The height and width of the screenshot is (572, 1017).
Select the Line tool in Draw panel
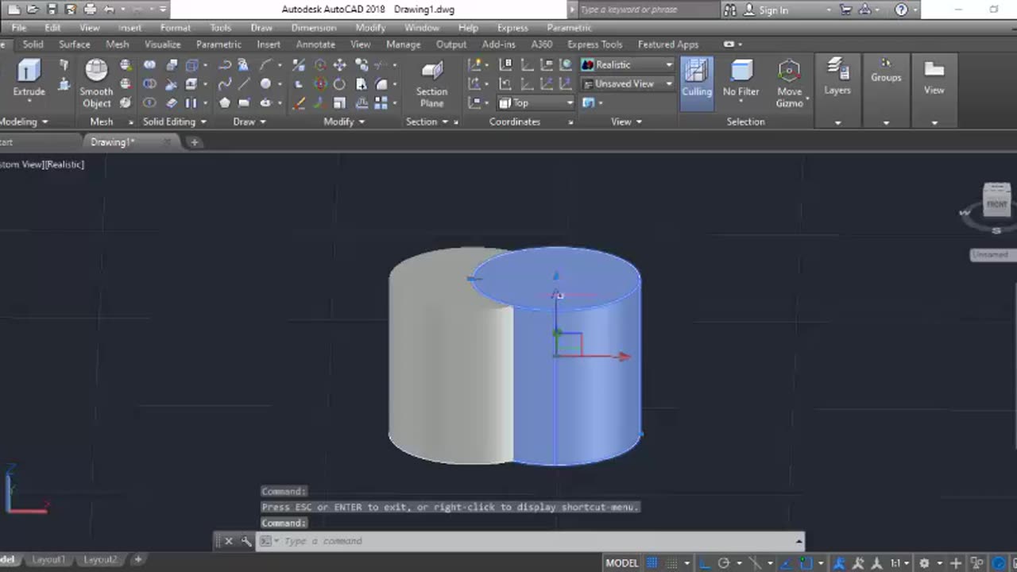tap(244, 83)
